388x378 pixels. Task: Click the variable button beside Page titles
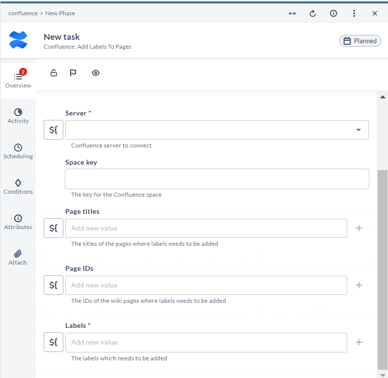pos(54,229)
